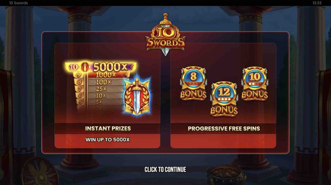Select the 8 Bonus scatter badge
The width and height of the screenshot is (331, 185).
click(193, 83)
